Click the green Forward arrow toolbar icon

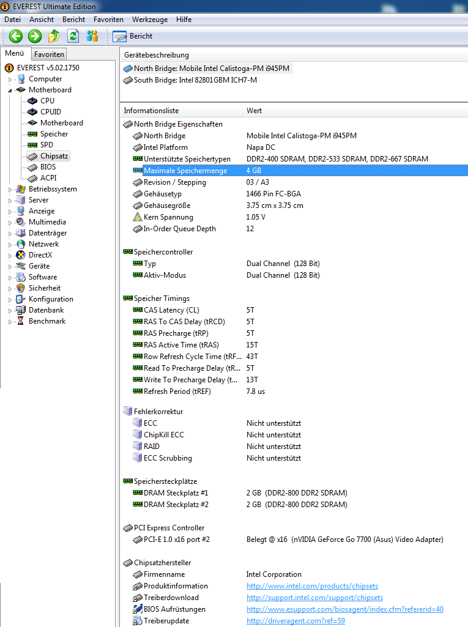(x=35, y=36)
